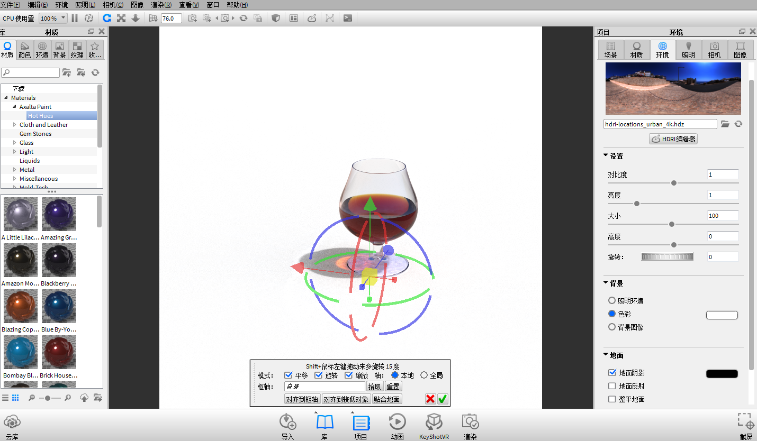Click the HDRI编辑器 button
The image size is (757, 441).
[x=673, y=139]
